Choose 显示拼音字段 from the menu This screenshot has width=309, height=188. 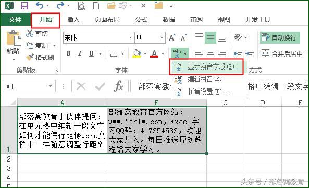click(x=206, y=66)
